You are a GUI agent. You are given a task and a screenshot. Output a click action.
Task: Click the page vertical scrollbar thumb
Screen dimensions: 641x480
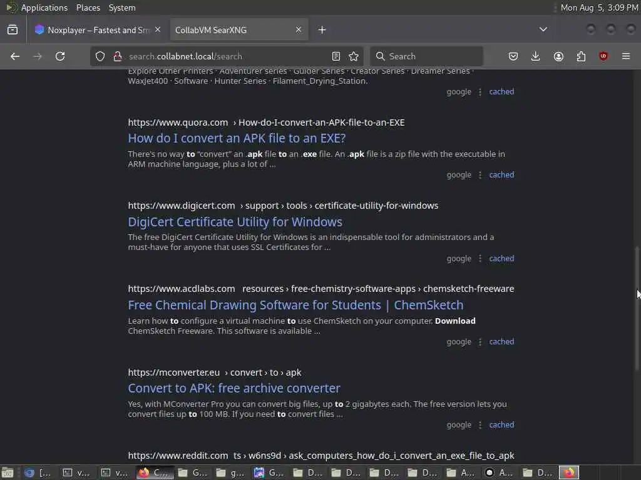(637, 309)
